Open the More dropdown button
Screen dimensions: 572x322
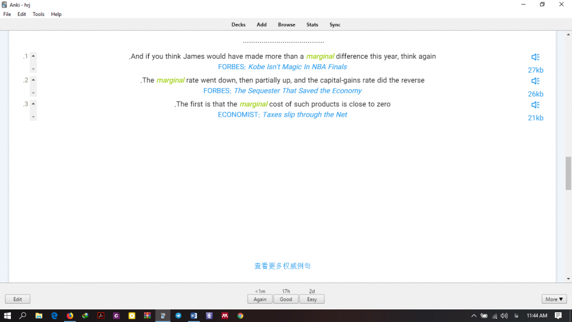[554, 299]
